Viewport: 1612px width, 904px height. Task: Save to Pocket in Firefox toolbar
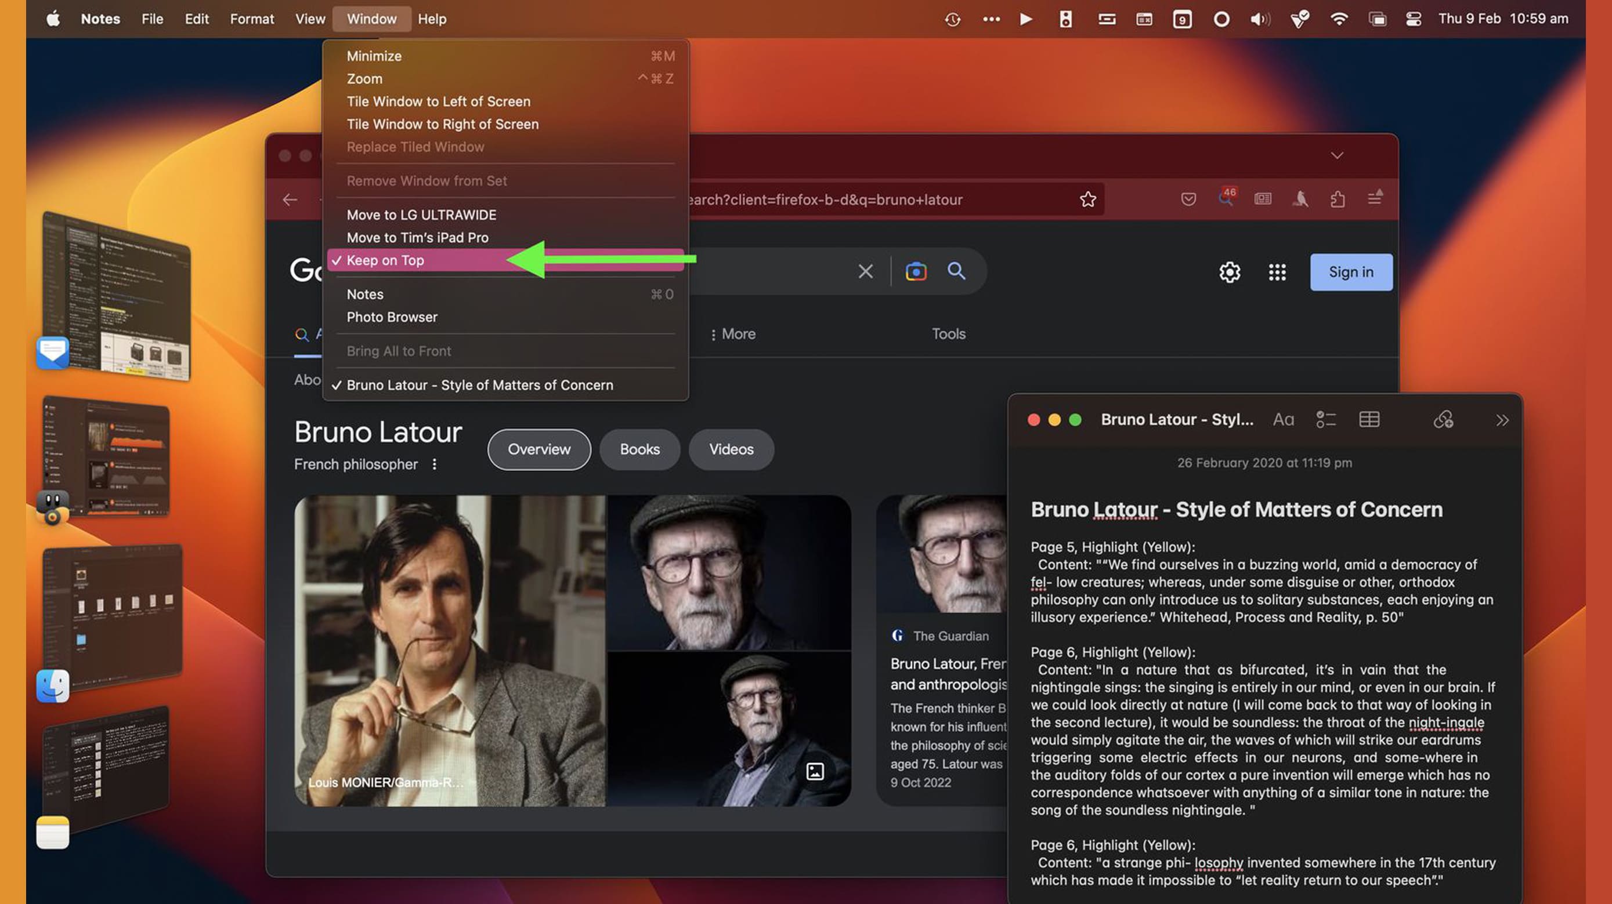tap(1188, 199)
